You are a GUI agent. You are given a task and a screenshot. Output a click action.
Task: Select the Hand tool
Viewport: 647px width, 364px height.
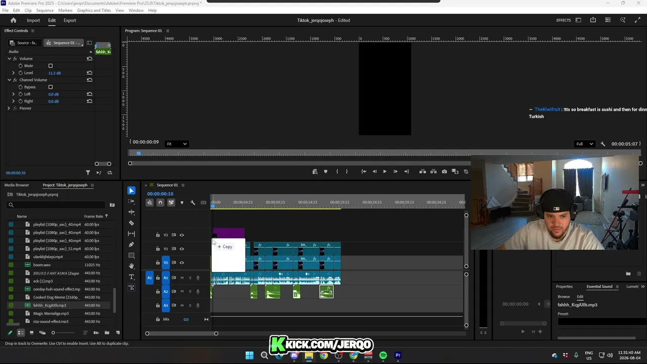tap(131, 266)
